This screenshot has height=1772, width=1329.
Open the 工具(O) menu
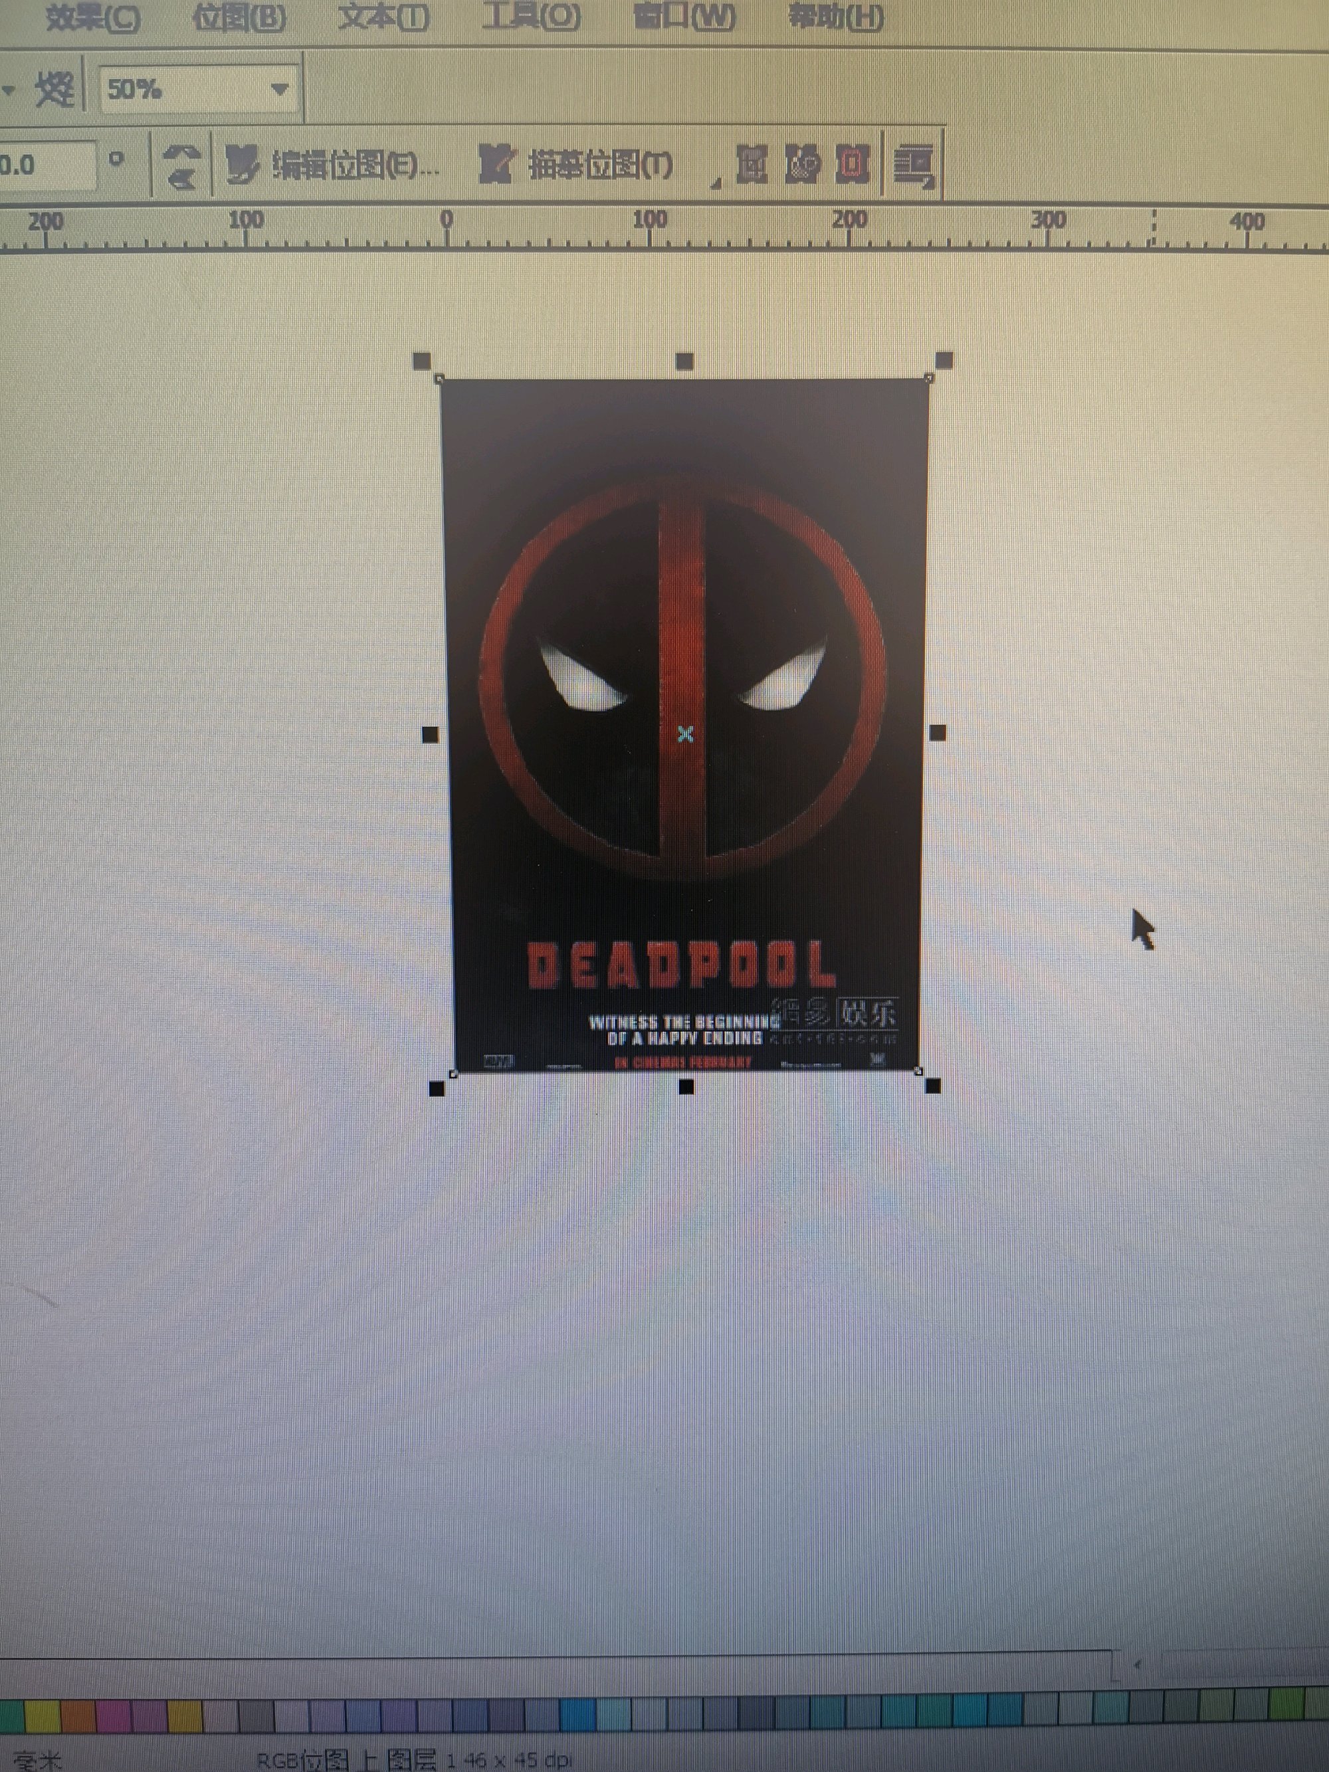click(531, 15)
